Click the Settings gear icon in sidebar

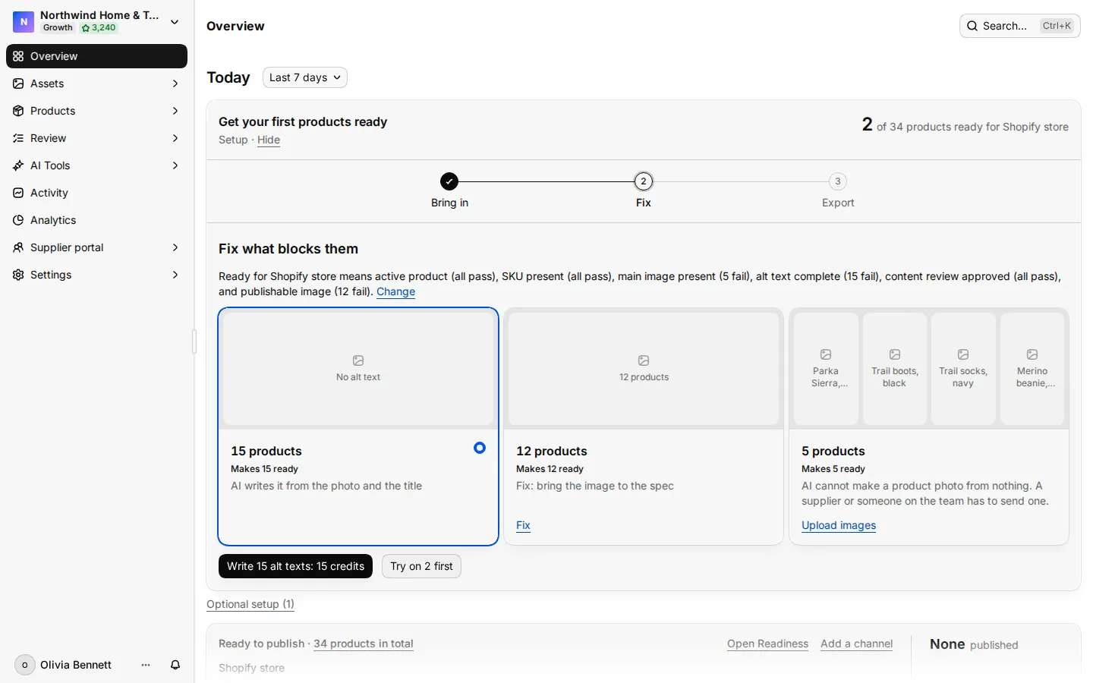click(18, 275)
